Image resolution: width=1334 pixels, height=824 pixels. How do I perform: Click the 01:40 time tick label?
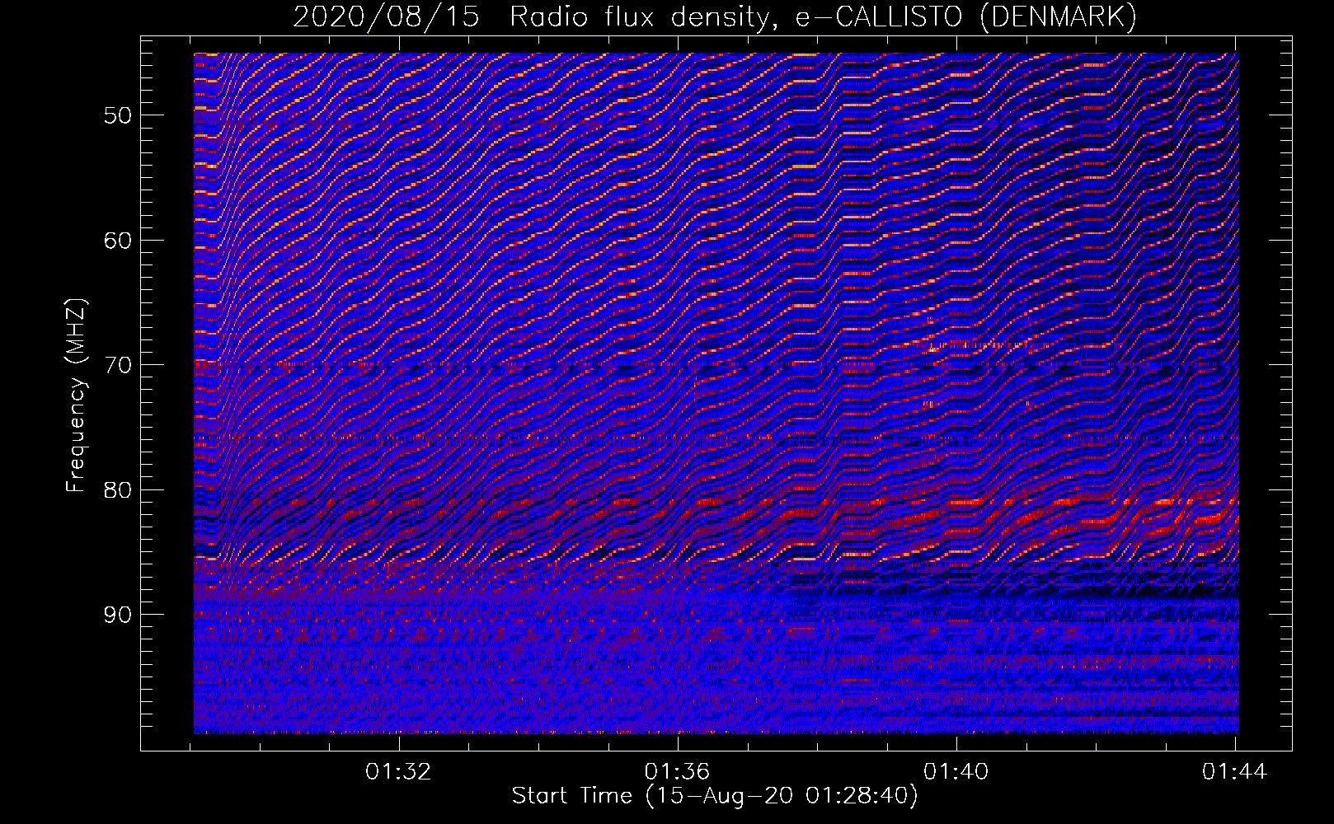[x=956, y=772]
